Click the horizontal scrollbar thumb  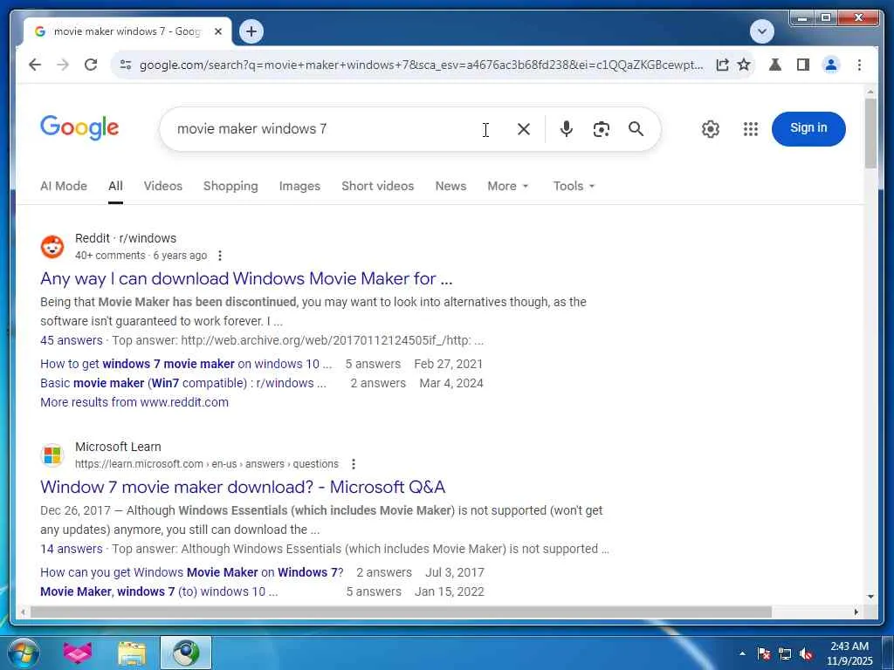(x=401, y=612)
